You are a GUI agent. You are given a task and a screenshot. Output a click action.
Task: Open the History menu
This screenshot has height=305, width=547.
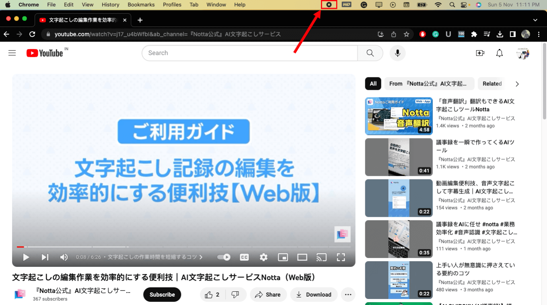click(111, 5)
